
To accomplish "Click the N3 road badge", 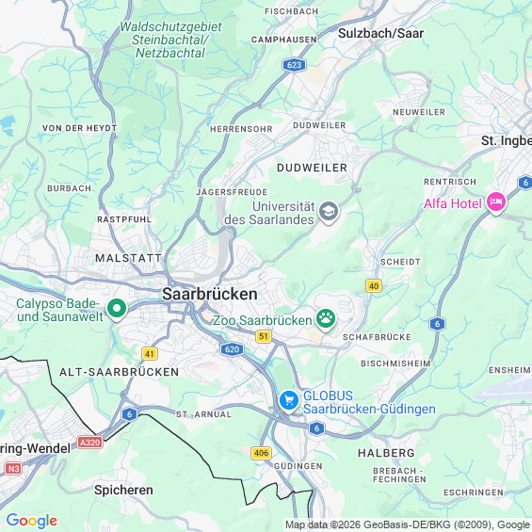I will click(x=13, y=469).
